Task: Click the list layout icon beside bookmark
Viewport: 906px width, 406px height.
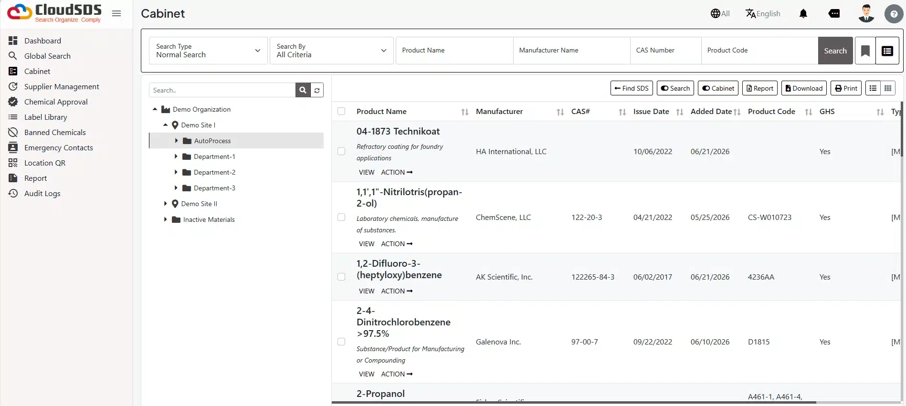Action: (x=887, y=51)
